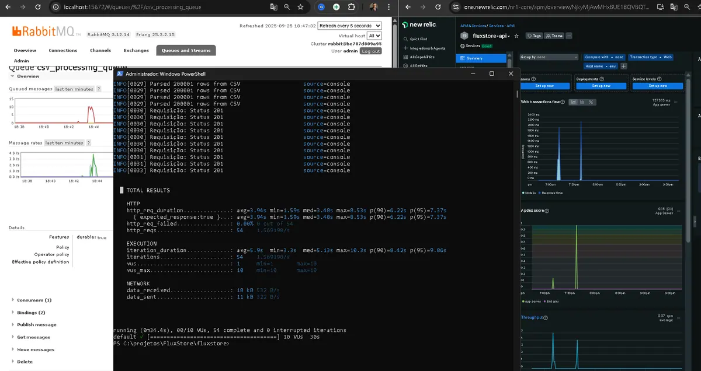This screenshot has height=371, width=701.
Task: Go back in the RabbitMQ browser window
Action: 8,7
